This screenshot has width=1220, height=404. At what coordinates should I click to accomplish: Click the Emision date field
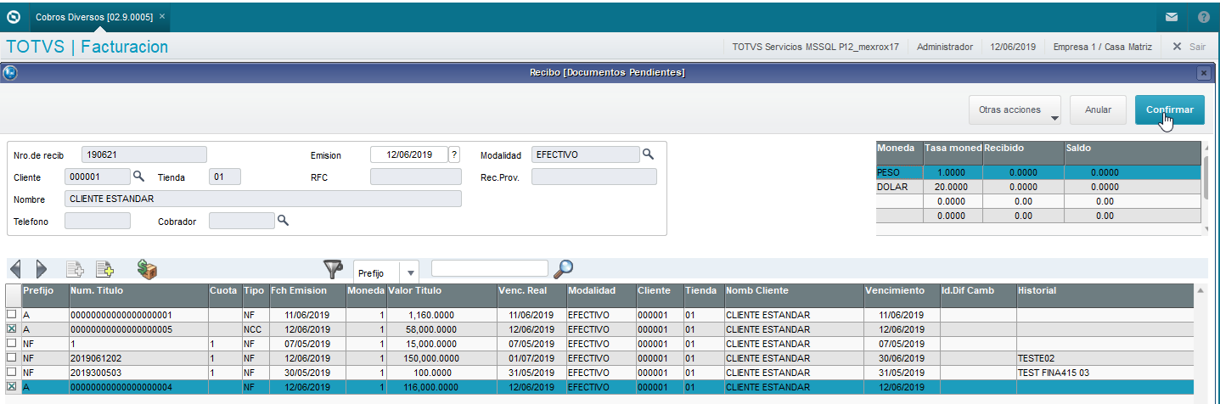tap(409, 154)
